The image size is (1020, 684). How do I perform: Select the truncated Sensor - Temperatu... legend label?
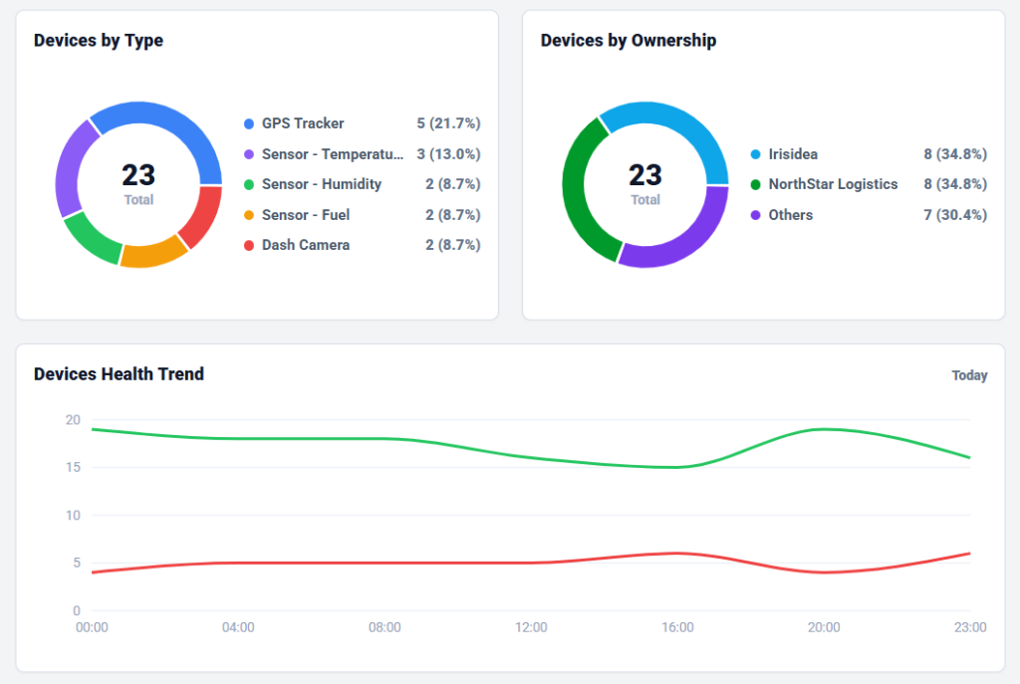333,154
